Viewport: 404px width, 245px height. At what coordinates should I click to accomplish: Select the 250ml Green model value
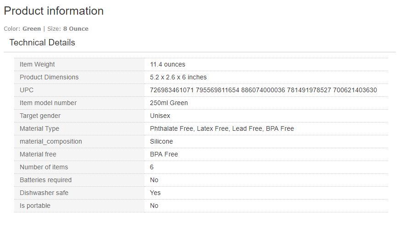[169, 103]
